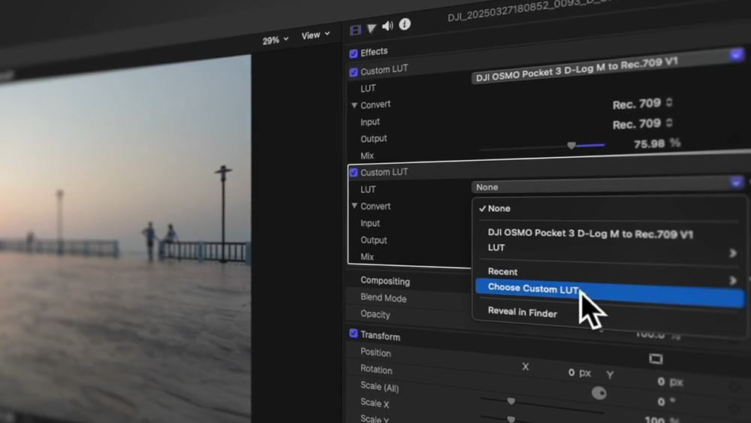
Task: Open the 29% zoom dropdown
Action: pyautogui.click(x=276, y=41)
